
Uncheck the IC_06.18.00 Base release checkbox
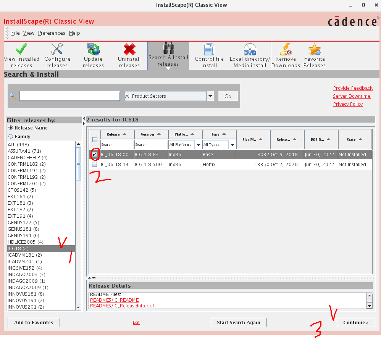[95, 154]
